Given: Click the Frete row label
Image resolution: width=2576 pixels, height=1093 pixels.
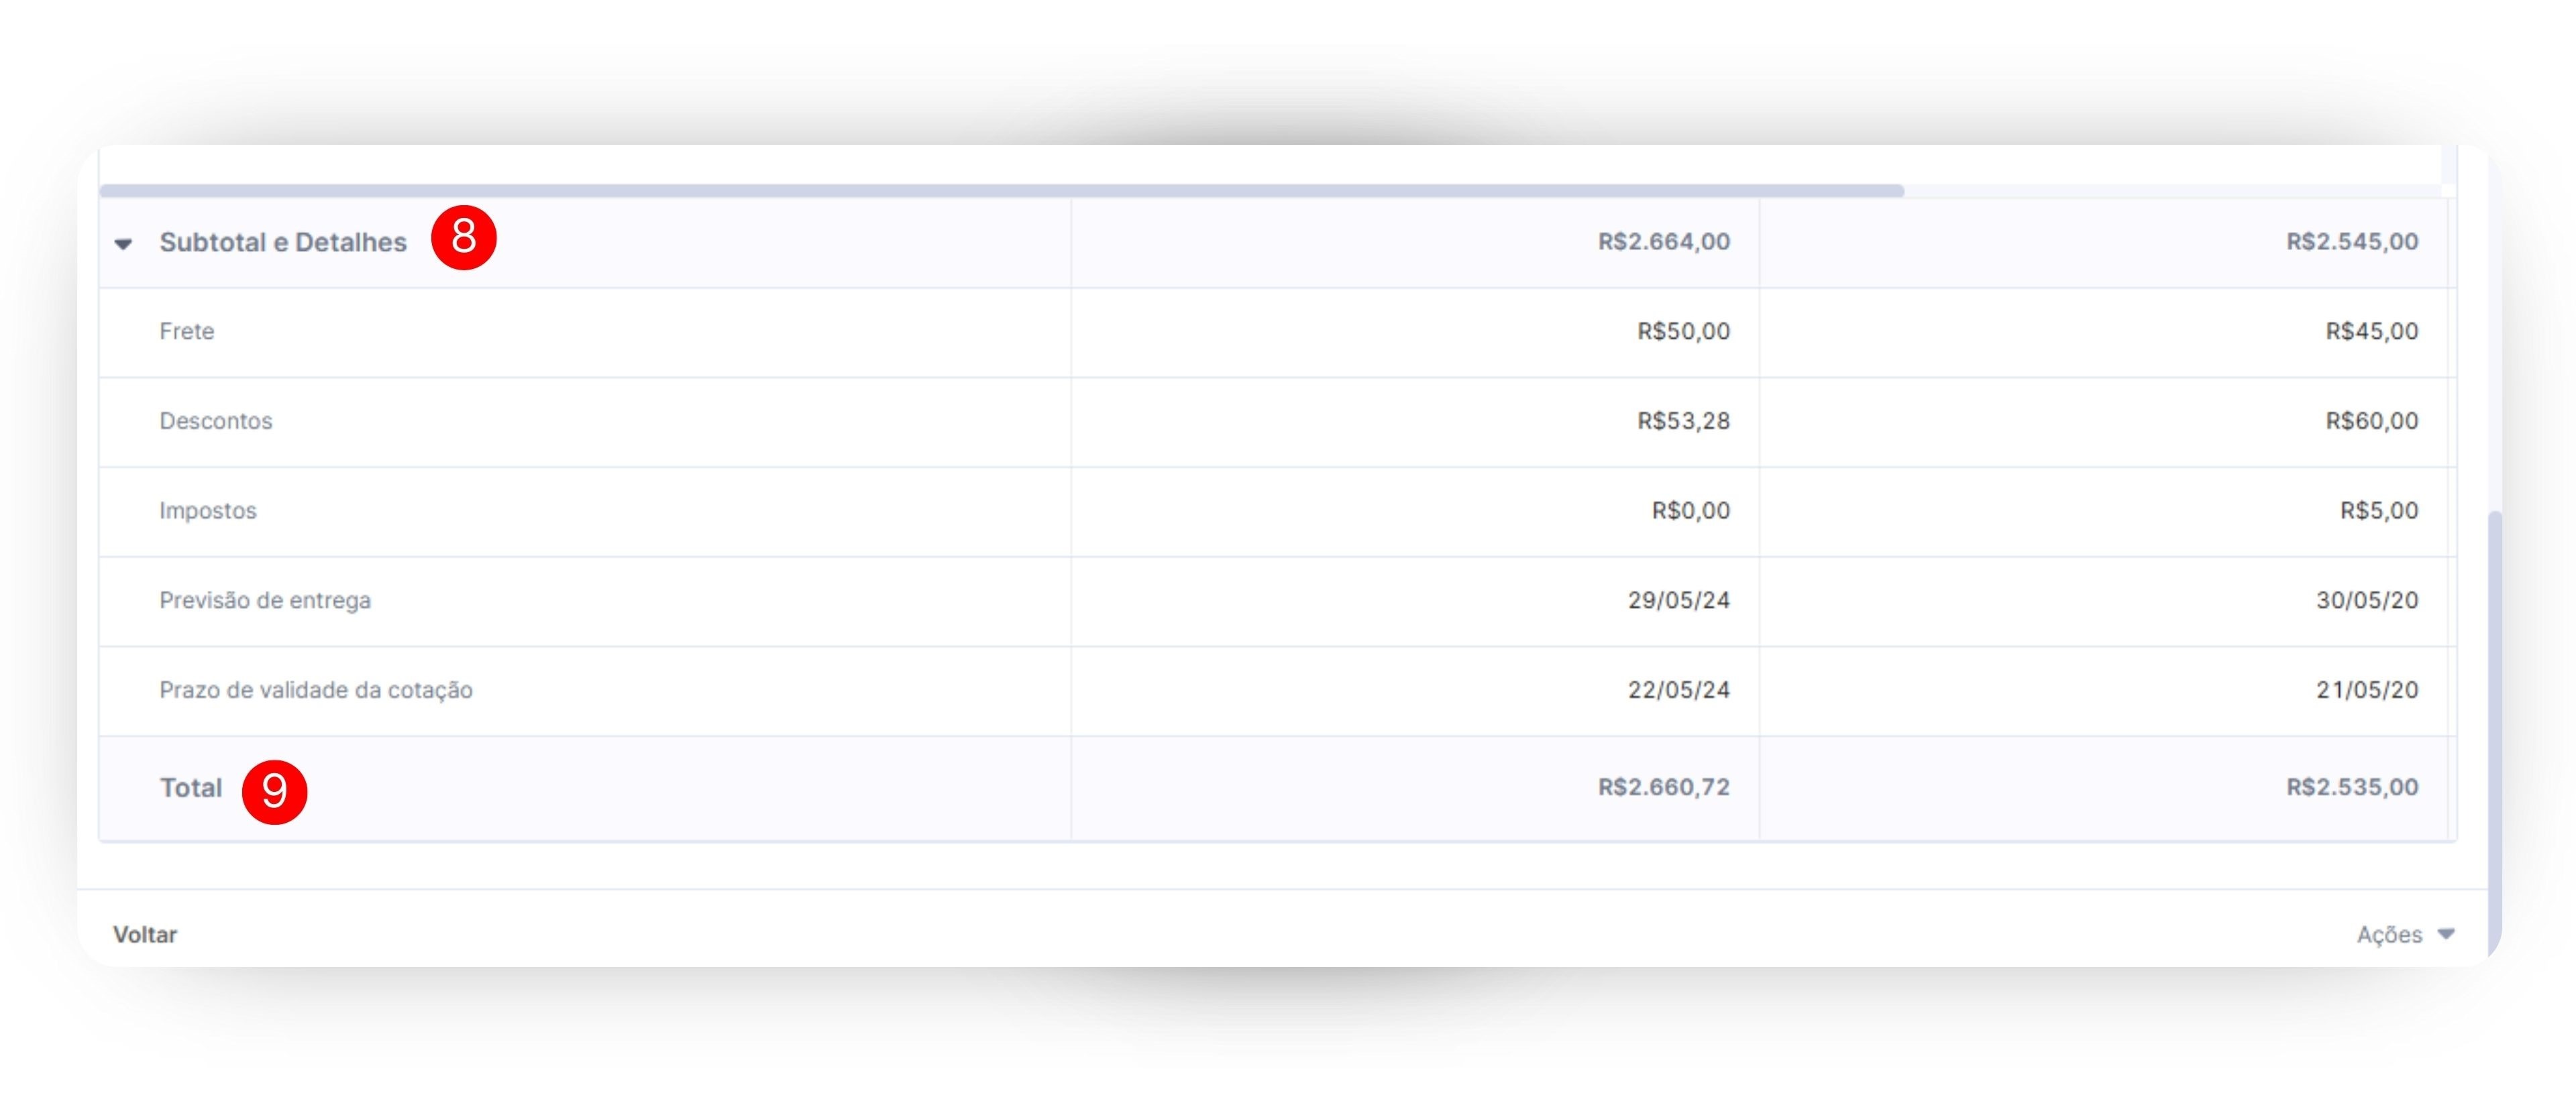Looking at the screenshot, I should [187, 331].
